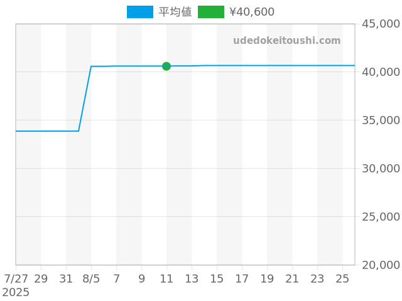Viewport: 402px width, 301px height.
Task: Select the 8/5 date label
Action: click(x=91, y=278)
